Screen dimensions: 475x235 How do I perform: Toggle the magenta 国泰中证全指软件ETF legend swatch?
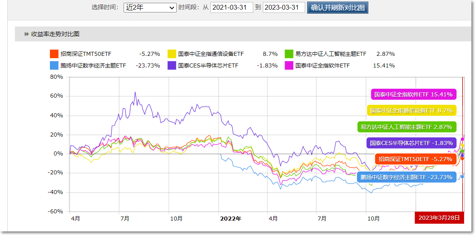click(289, 65)
